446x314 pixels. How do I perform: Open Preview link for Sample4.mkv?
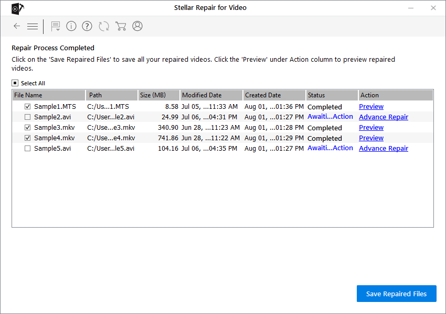coord(371,138)
